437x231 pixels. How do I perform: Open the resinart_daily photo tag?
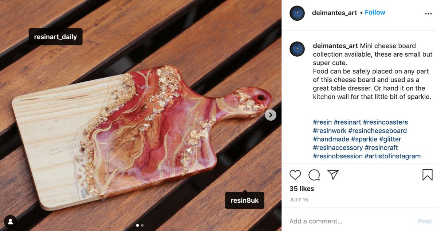[x=55, y=37]
